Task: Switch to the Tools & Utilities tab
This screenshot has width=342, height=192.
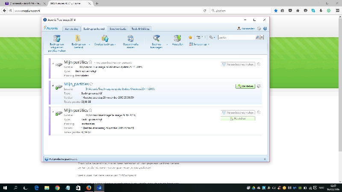Action: [x=140, y=29]
